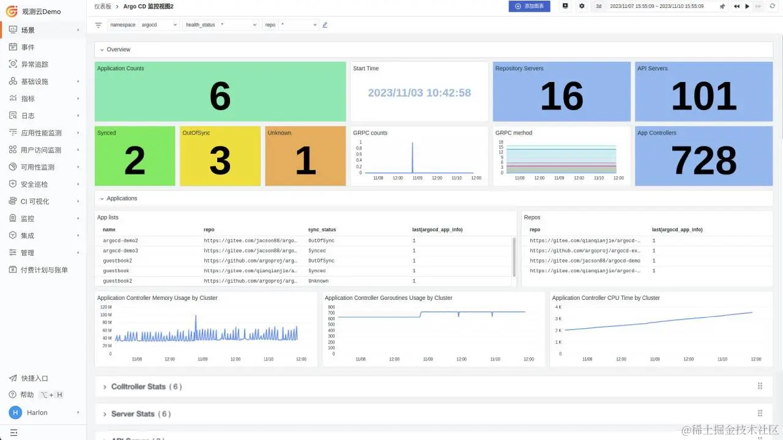Image resolution: width=783 pixels, height=440 pixels.
Task: Click the drag handle of Server Stats row
Action: point(760,414)
